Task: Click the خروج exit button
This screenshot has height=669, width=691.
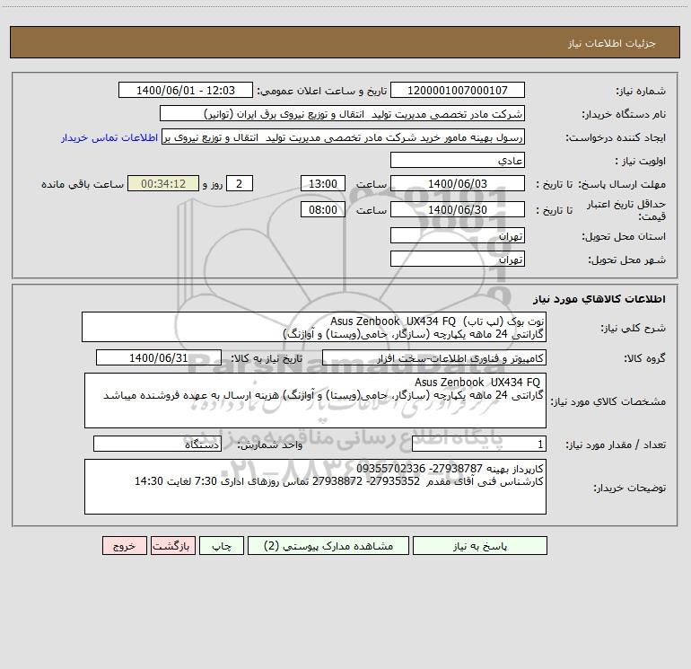Action: (124, 546)
